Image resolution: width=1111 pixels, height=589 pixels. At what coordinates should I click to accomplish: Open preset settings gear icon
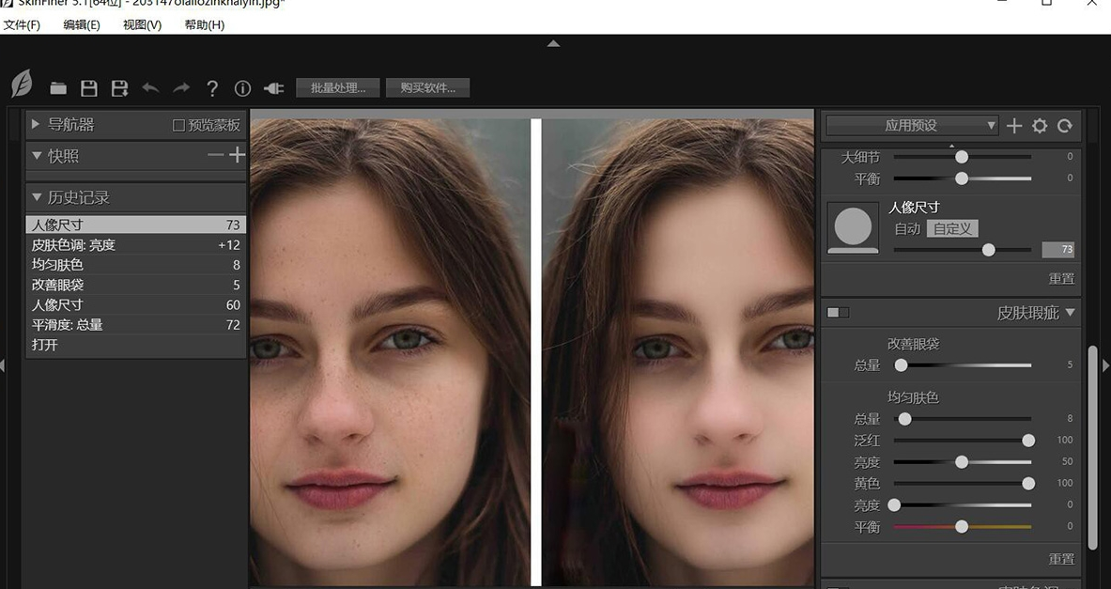point(1040,126)
